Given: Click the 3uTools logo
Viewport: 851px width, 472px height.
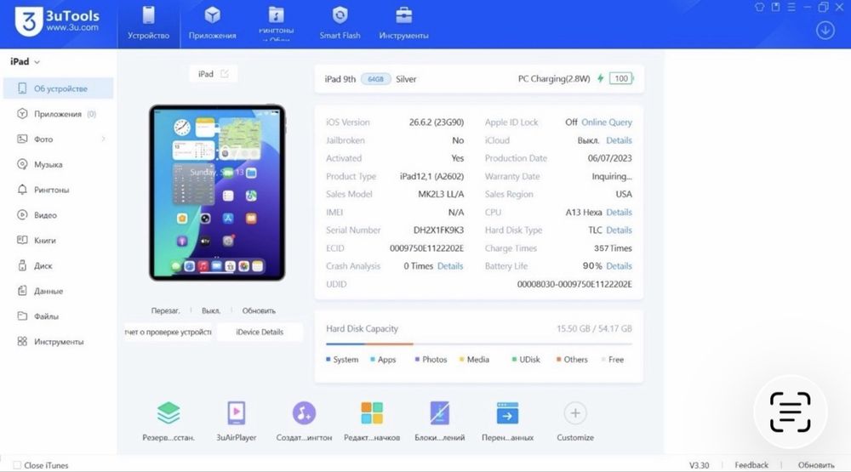Looking at the screenshot, I should point(57,22).
